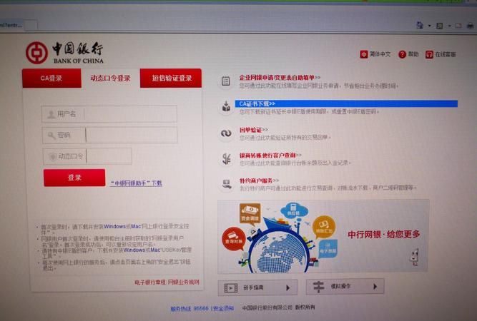Switch to 短信验证登录 tab
This screenshot has height=321, width=477.
pos(171,78)
